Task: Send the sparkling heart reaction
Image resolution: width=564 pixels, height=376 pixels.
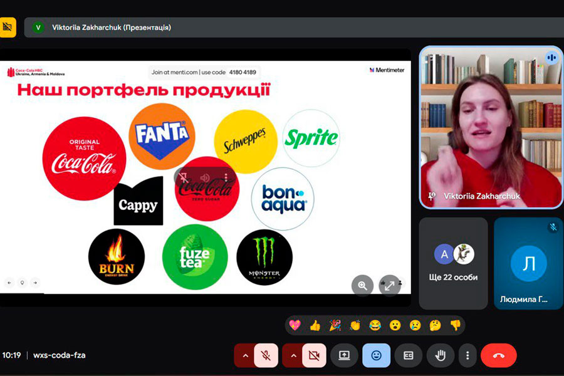Action: click(x=295, y=325)
